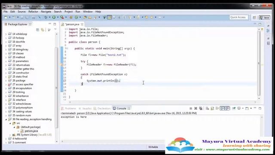275x155 pixels.
Task: Switch to the Javadoc tab
Action: pos(85,108)
